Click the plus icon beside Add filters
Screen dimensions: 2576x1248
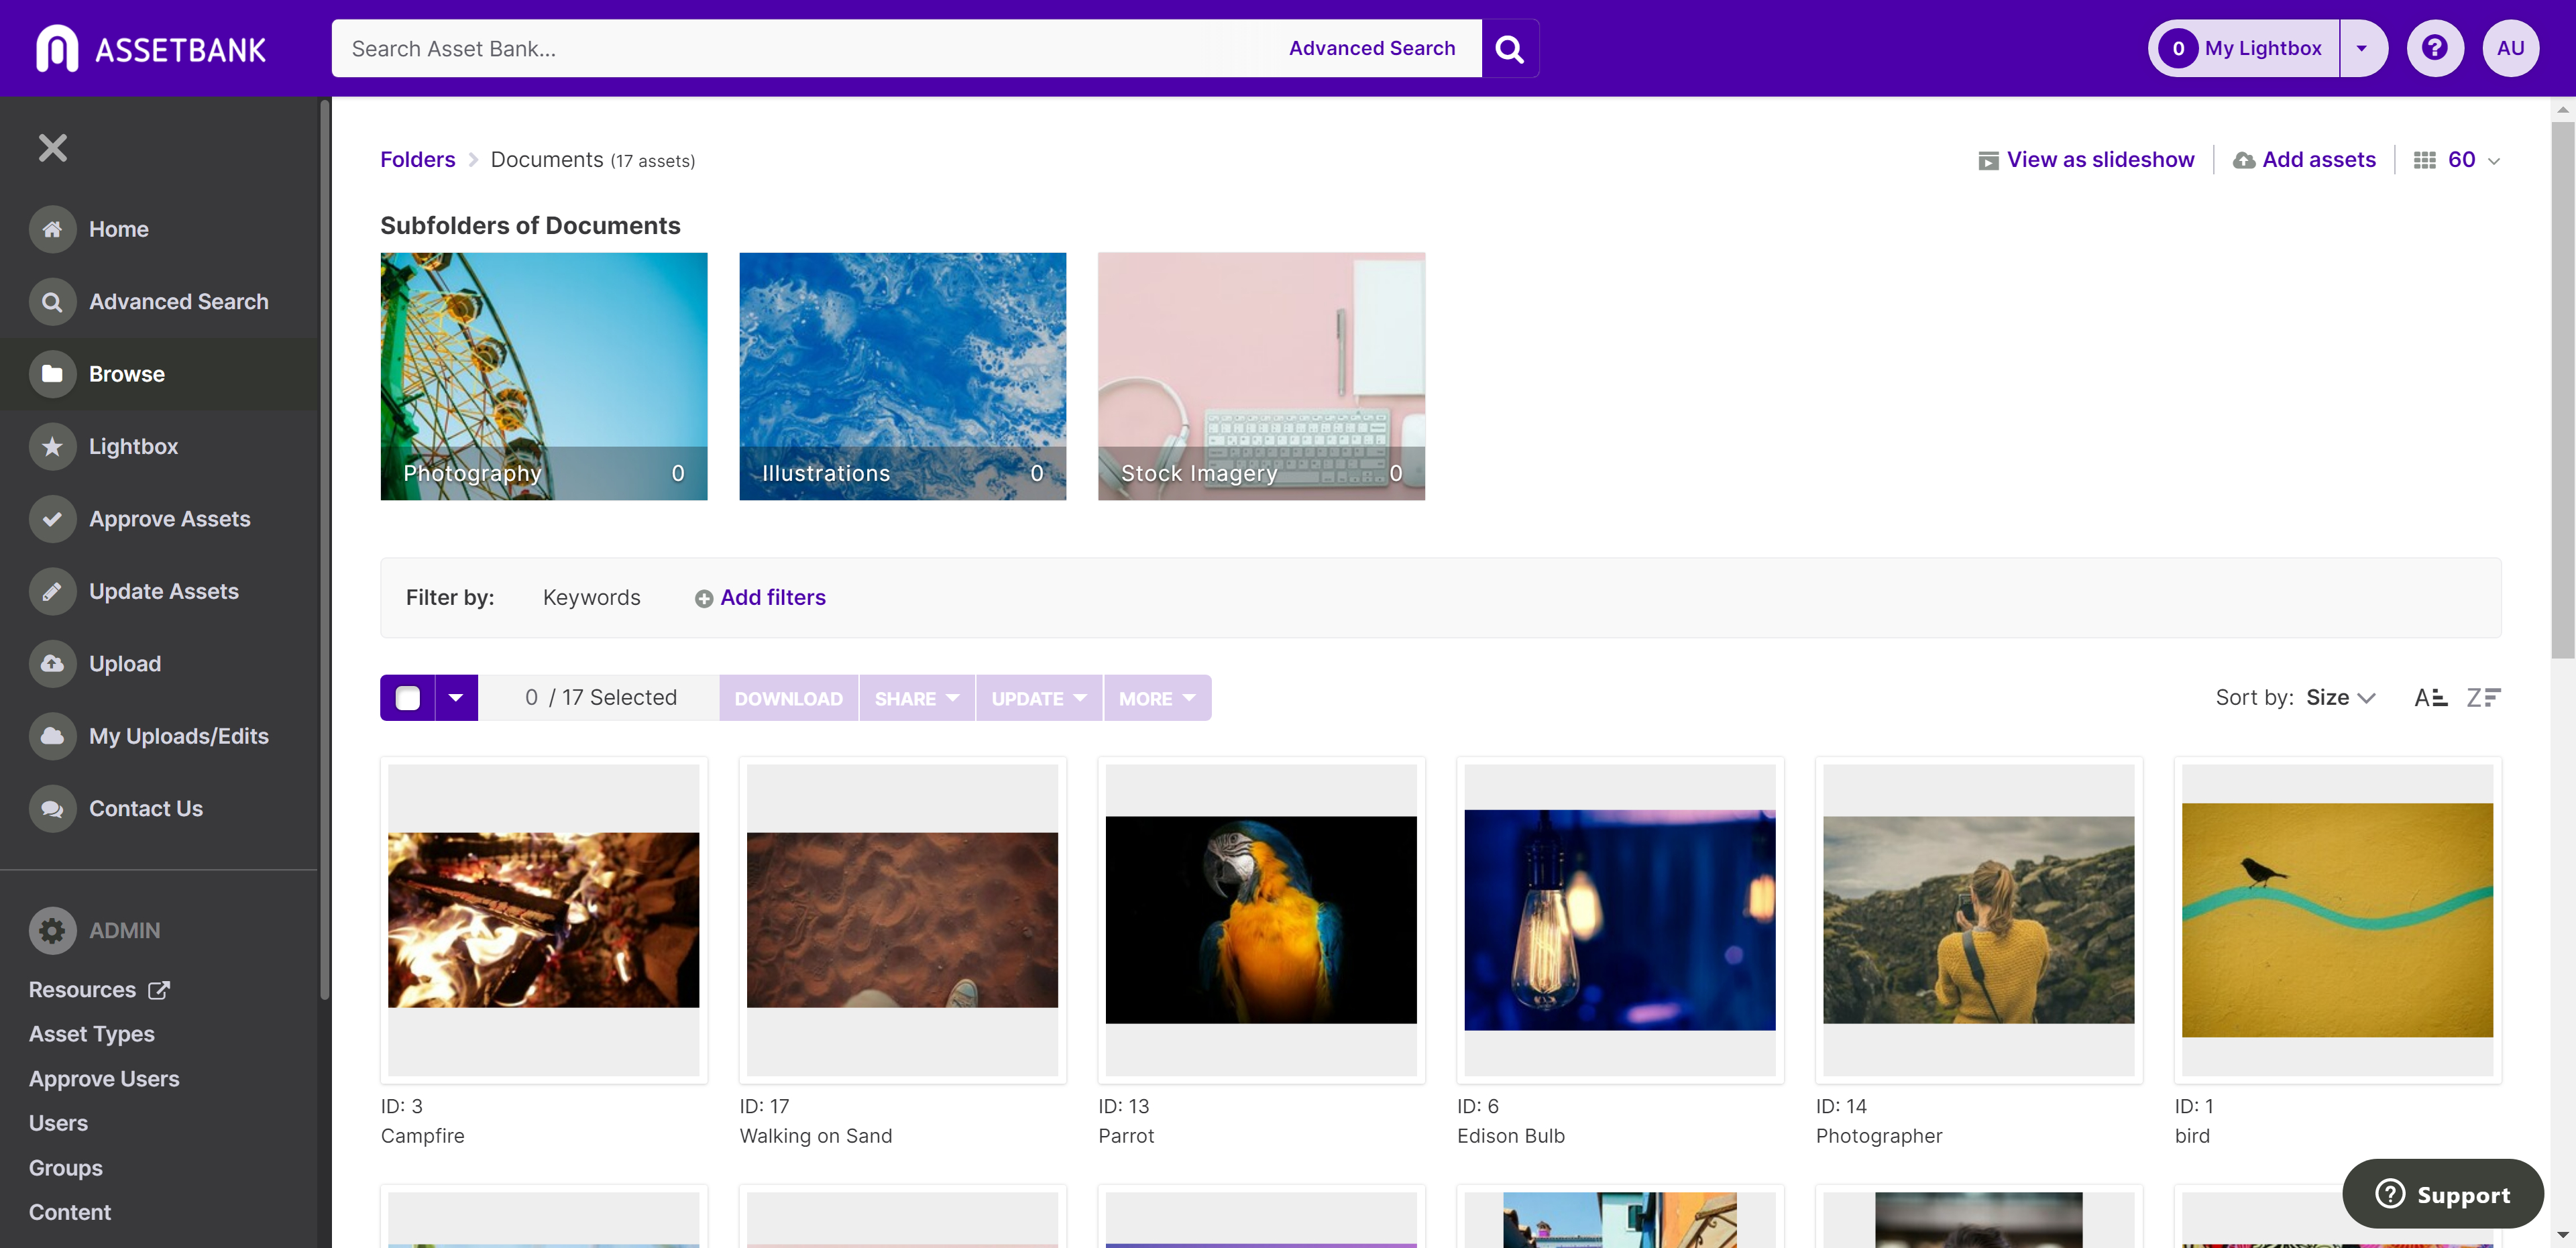[x=704, y=599]
